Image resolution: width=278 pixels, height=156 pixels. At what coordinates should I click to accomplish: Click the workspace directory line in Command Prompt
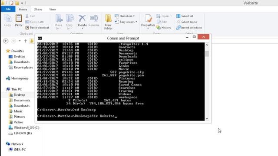pyautogui.click(x=87, y=97)
